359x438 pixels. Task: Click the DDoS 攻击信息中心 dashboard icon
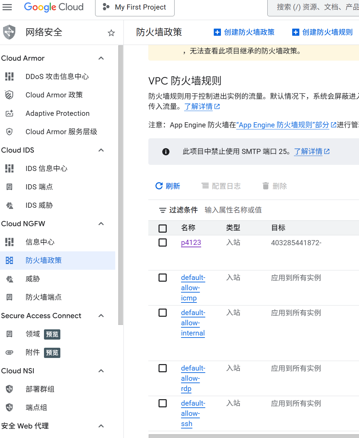click(10, 77)
